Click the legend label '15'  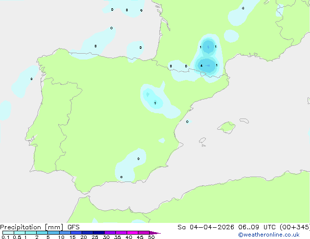point(72,237)
